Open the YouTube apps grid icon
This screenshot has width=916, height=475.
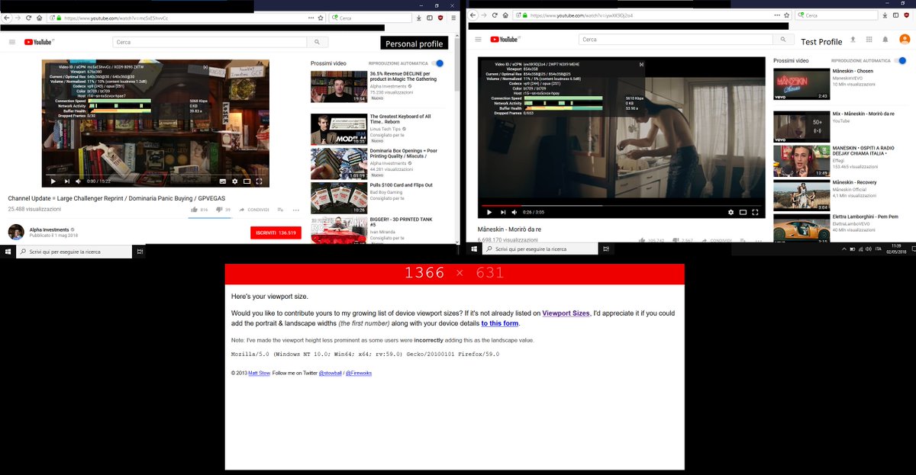(x=869, y=39)
